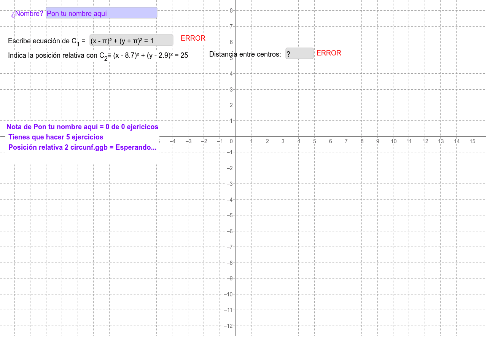Click the '¿Nombre?' label

tap(27, 14)
